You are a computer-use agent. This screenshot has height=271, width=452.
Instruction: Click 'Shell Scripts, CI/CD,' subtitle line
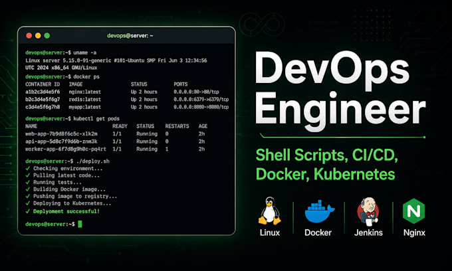click(x=327, y=155)
